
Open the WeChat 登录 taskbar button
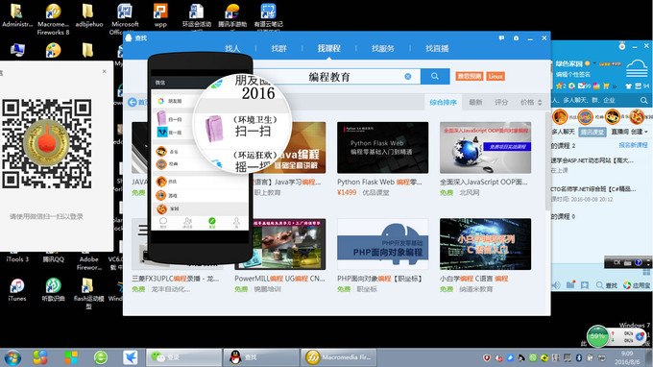[x=183, y=357]
